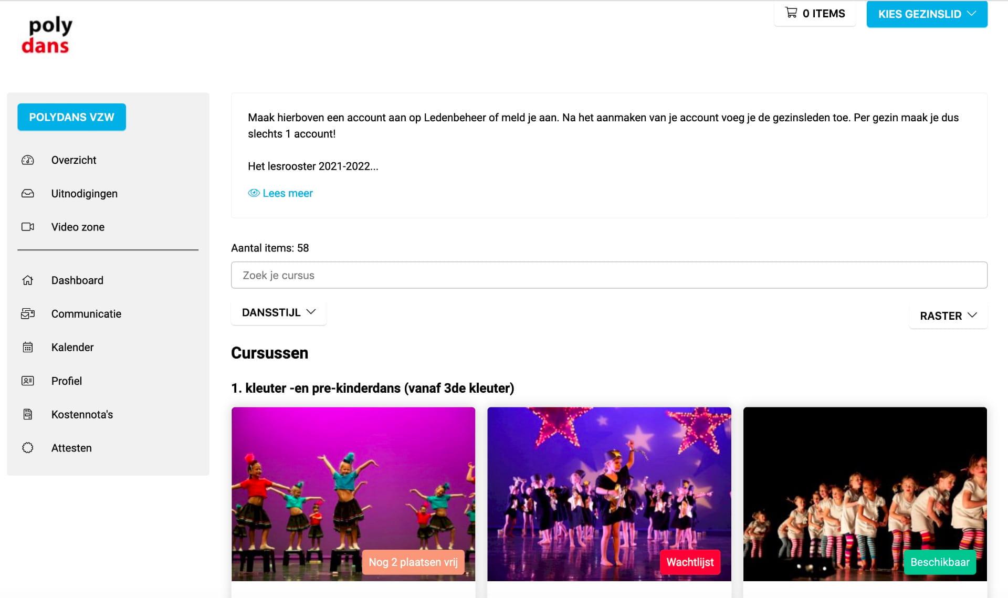Click the shopping cart icon

click(791, 13)
